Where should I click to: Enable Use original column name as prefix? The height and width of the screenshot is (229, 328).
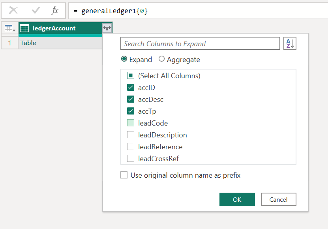124,175
